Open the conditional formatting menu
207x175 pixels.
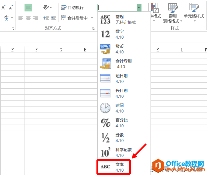pos(155,12)
